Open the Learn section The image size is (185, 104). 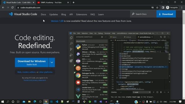(101, 14)
